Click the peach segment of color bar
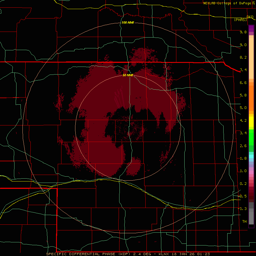This screenshot has width=256, height=256. 251,58
